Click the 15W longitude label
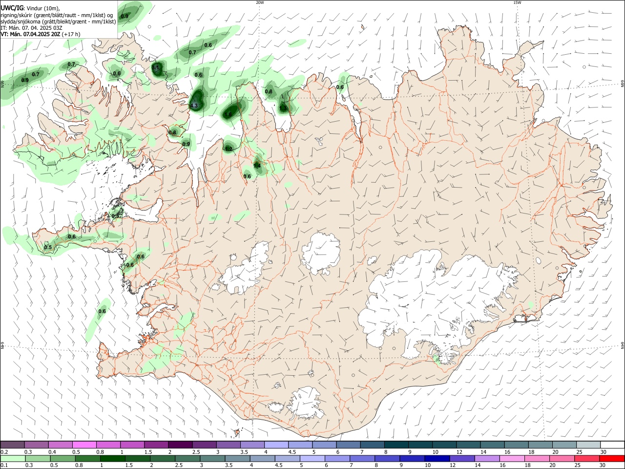625x469 pixels. tap(517, 2)
